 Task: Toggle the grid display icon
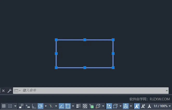4,106
